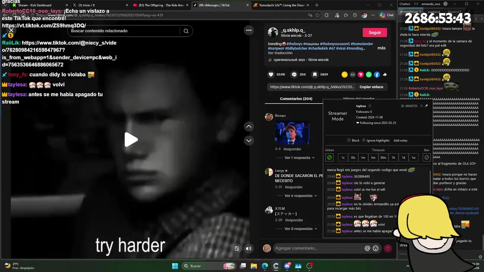Share the video on WhatsApp
Screen dimensions: 484x272
pos(369,74)
